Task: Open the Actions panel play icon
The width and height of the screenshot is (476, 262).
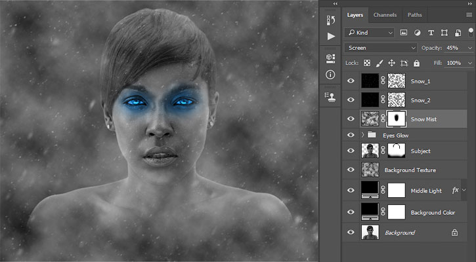Action: (x=331, y=36)
